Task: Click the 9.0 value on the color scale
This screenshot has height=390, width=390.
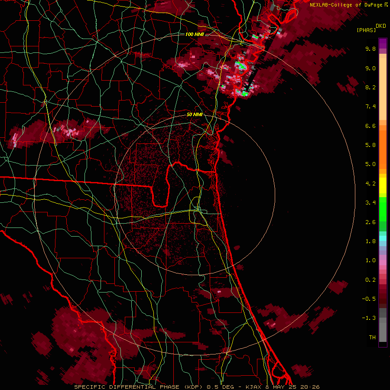Action: tap(370, 68)
